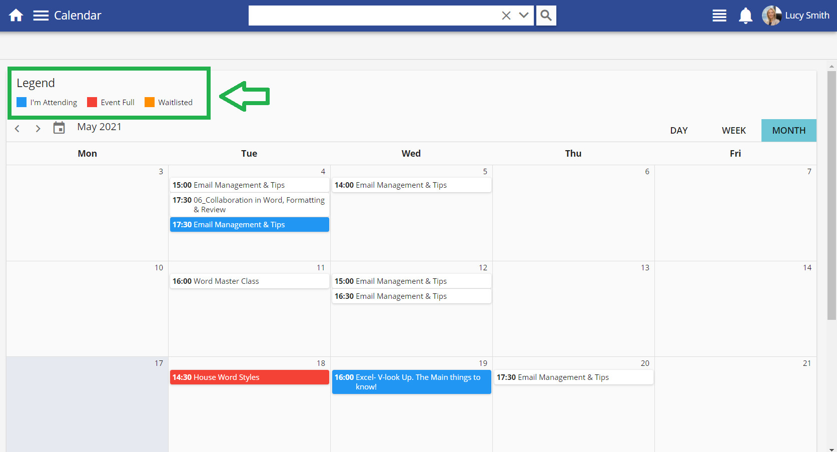Image resolution: width=837 pixels, height=452 pixels.
Task: Open the date picker calendar icon
Action: [59, 128]
